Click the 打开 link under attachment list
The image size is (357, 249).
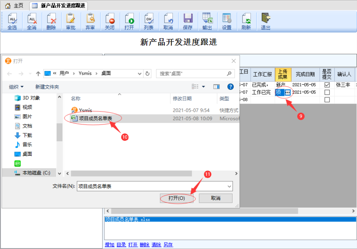[133, 245]
